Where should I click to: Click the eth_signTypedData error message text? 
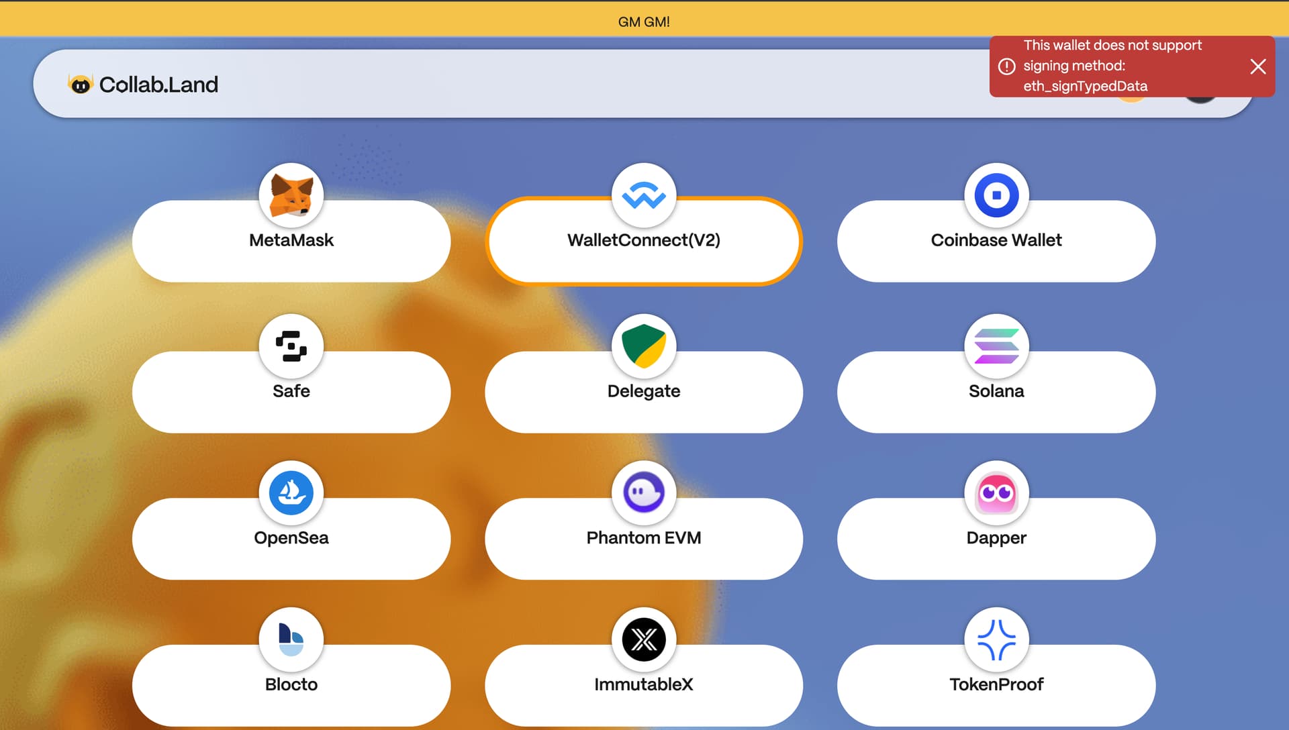pos(1112,66)
